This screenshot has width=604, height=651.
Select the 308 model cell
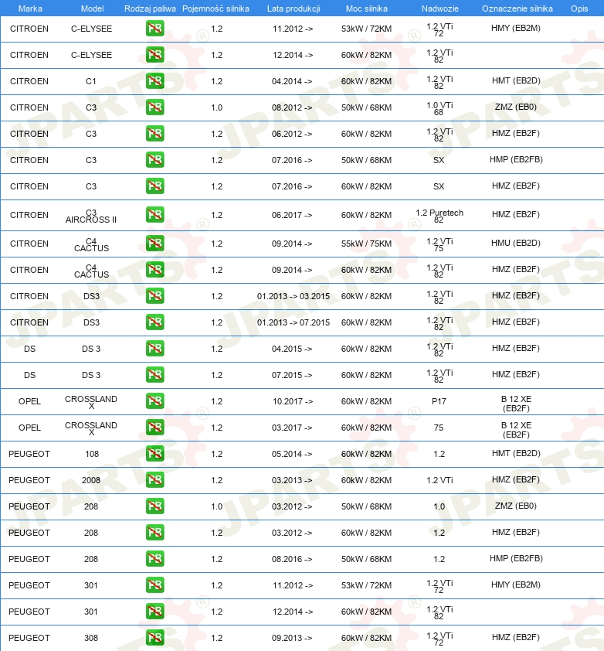click(x=91, y=638)
